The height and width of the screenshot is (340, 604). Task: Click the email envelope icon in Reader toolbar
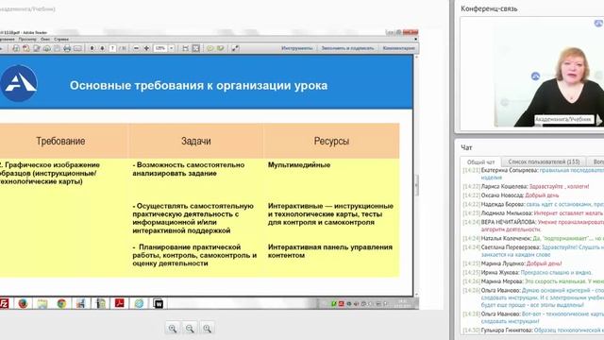click(77, 48)
